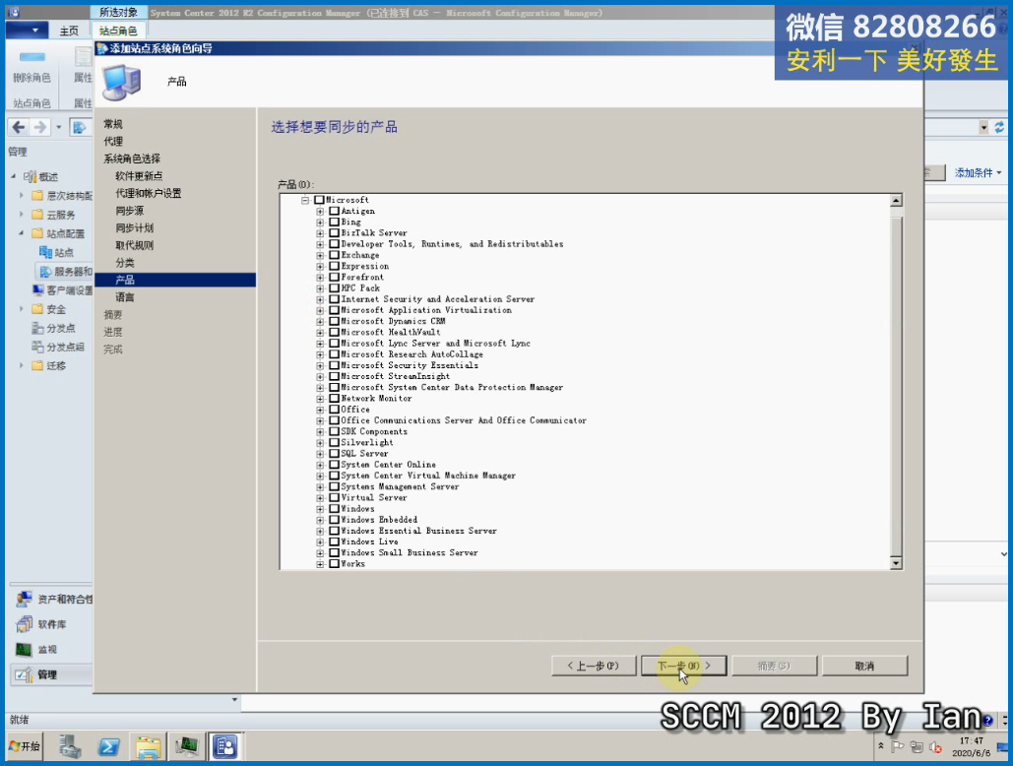Click the Start button
Viewport: 1013px width, 766px height.
[x=25, y=746]
